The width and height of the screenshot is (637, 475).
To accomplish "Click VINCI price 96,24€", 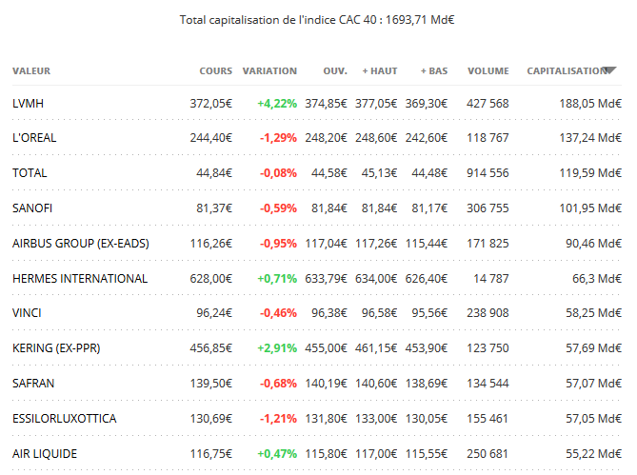I will (214, 313).
